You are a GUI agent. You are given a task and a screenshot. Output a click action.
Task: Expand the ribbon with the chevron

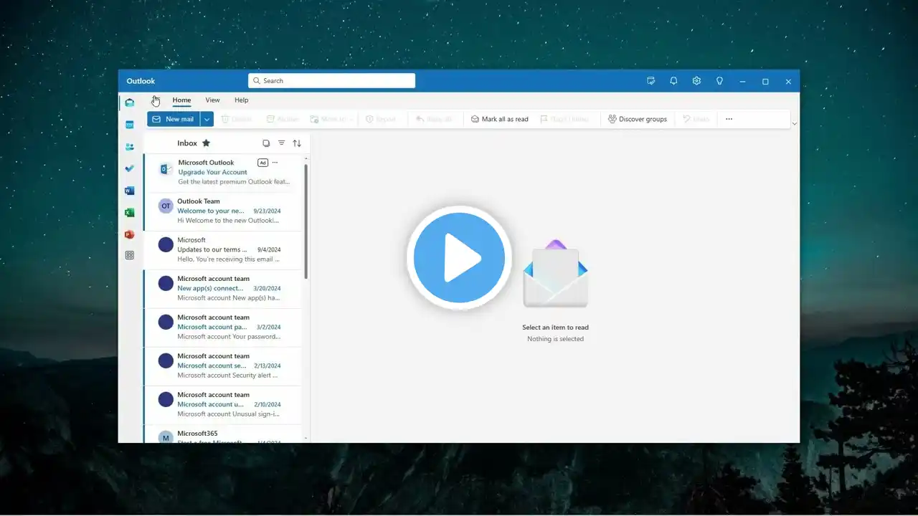tap(794, 124)
